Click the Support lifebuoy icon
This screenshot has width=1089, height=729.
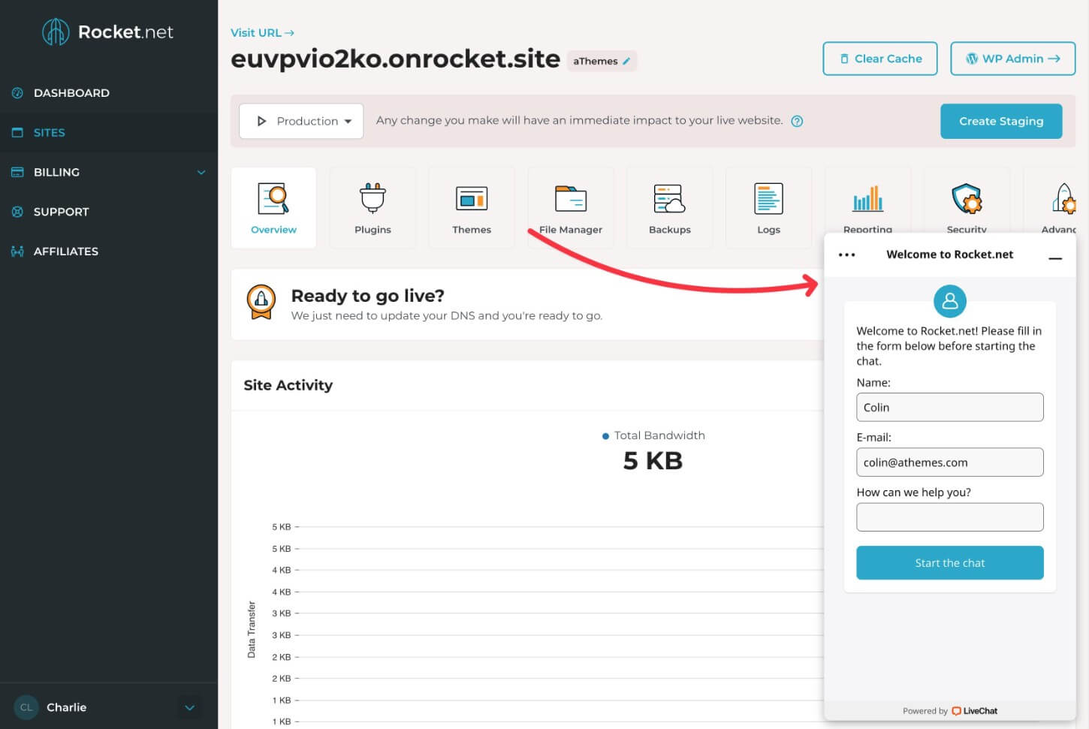pos(17,212)
